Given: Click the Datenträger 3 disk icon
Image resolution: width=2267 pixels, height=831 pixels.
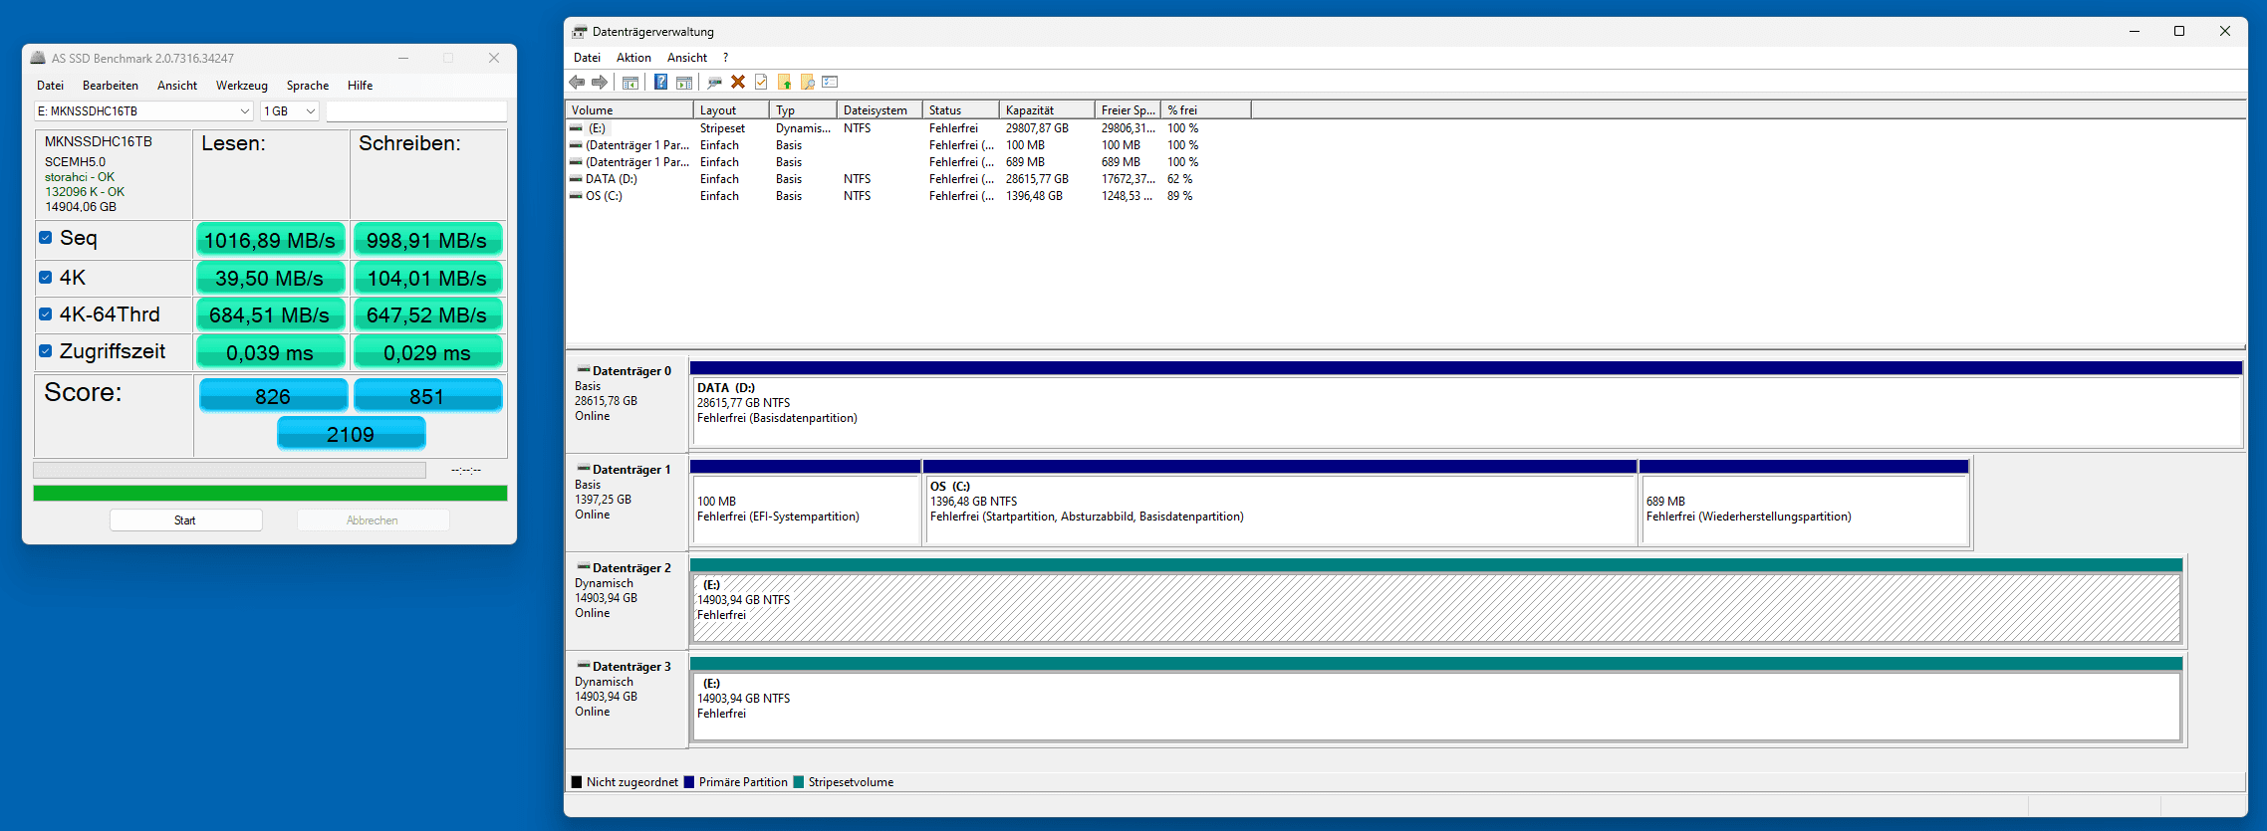Looking at the screenshot, I should (584, 666).
